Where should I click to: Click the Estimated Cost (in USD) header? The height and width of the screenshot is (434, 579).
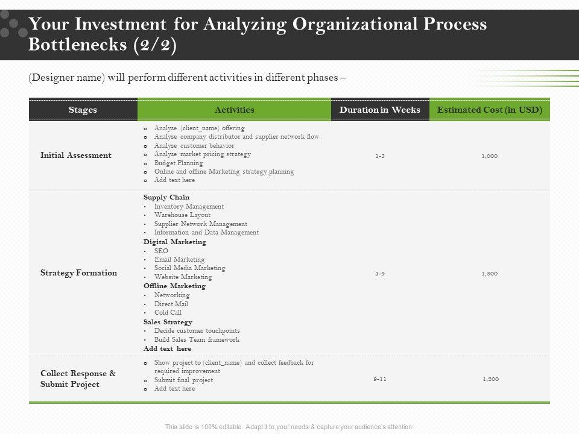click(x=489, y=110)
